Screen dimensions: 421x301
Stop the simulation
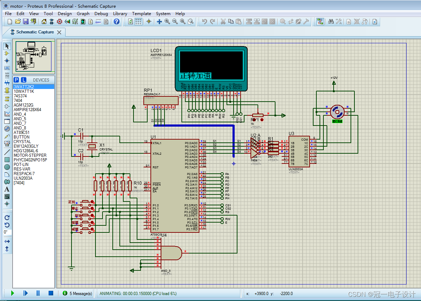[51, 293]
